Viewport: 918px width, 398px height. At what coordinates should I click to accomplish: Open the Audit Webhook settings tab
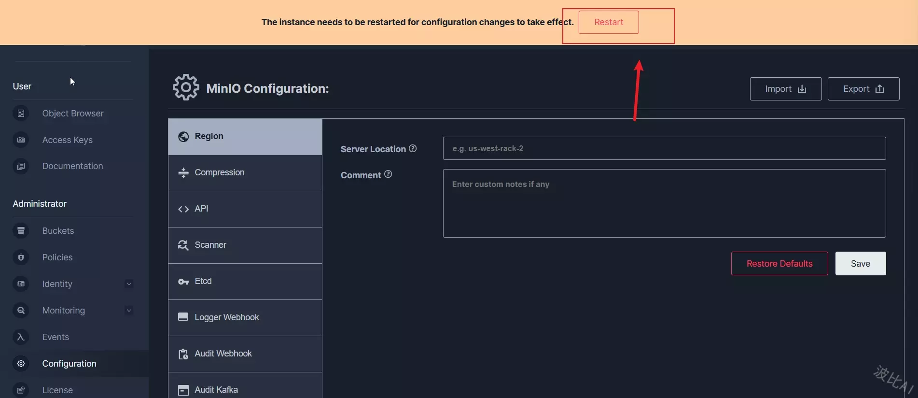pos(245,354)
